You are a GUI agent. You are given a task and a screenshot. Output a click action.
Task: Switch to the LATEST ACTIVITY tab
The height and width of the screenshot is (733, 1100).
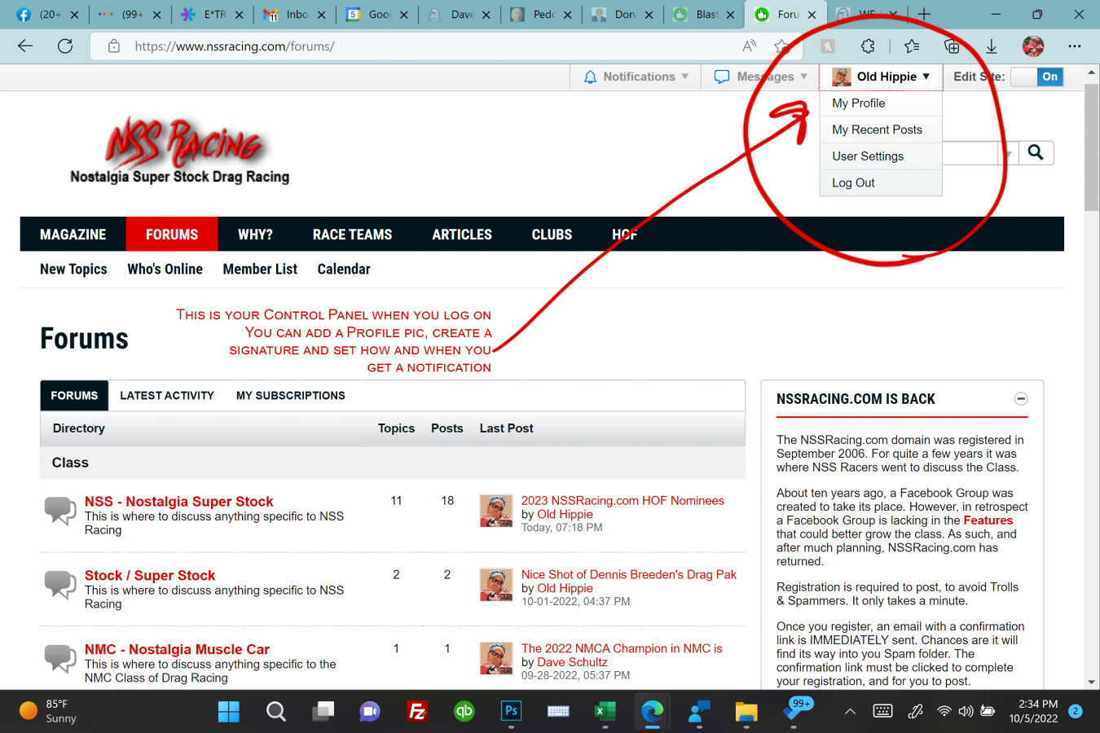pos(167,396)
